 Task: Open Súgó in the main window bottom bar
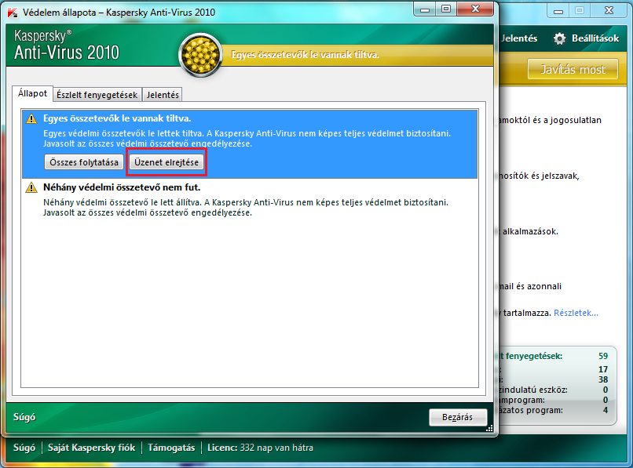pos(24,448)
